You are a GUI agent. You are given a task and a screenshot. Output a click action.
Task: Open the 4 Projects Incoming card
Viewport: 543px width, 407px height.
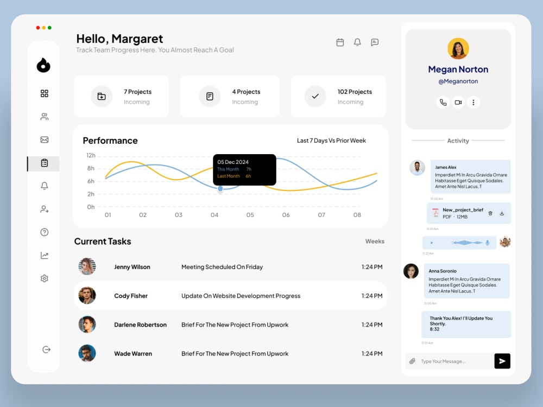pos(230,96)
